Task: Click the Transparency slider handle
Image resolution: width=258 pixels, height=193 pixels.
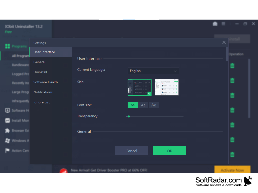Action: [x=129, y=116]
